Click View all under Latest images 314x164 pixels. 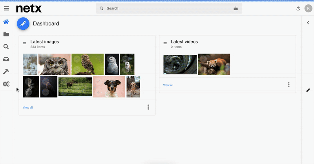27,108
